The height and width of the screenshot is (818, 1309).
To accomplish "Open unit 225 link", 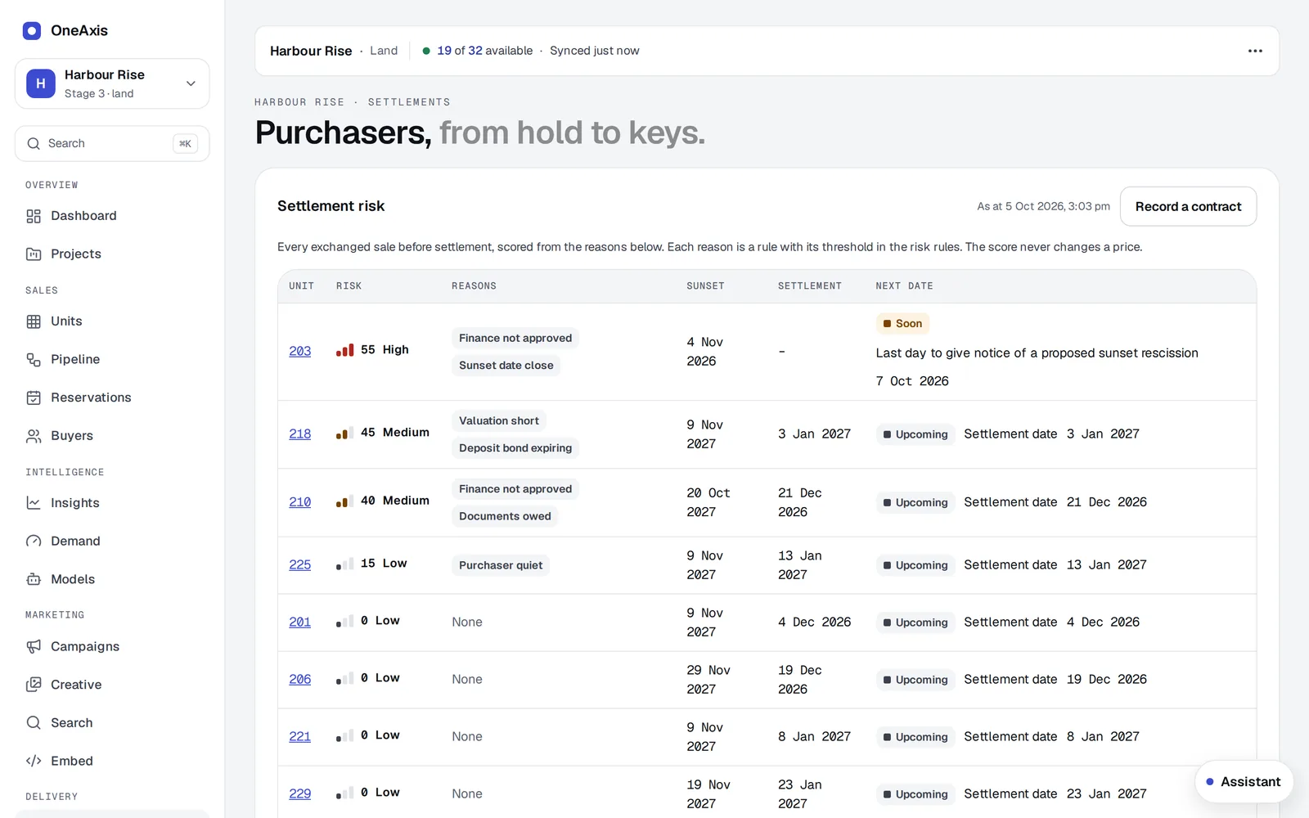I will [x=299, y=565].
